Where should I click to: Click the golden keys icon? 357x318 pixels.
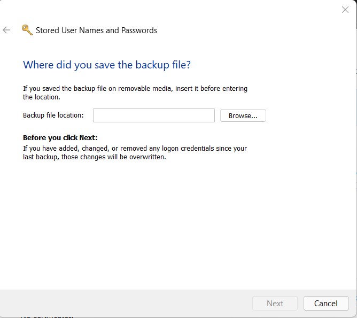[27, 30]
